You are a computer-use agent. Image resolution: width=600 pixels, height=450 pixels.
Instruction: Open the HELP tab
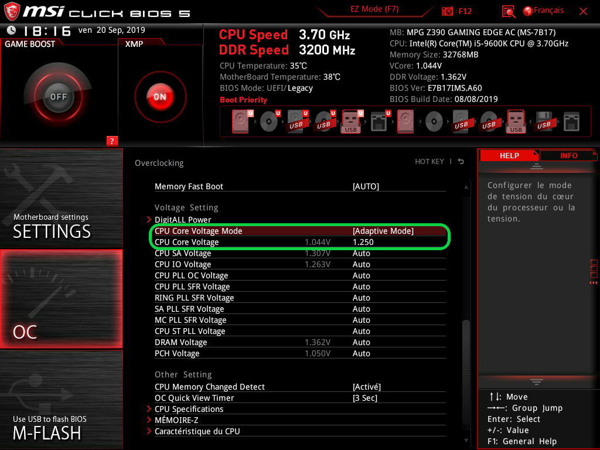[509, 156]
